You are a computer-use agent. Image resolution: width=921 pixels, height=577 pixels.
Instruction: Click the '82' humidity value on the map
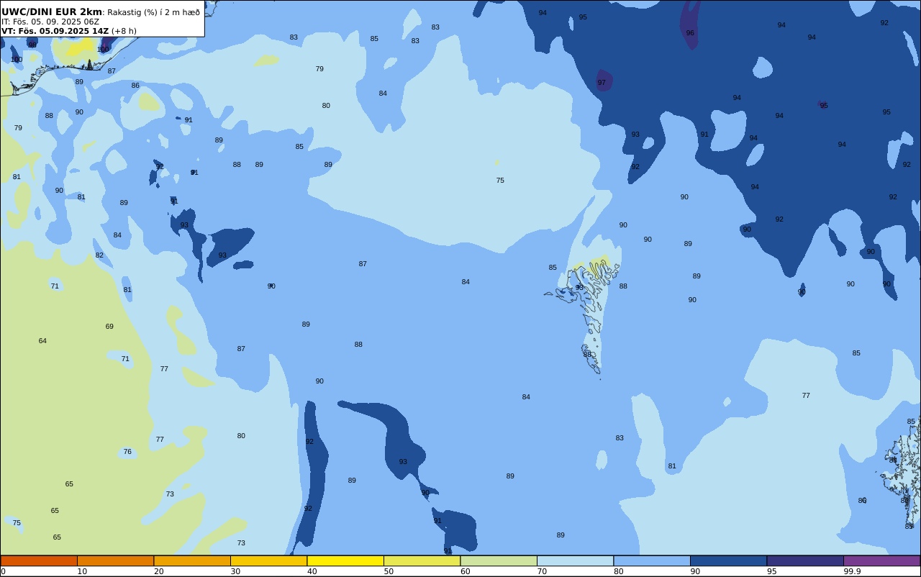(99, 255)
